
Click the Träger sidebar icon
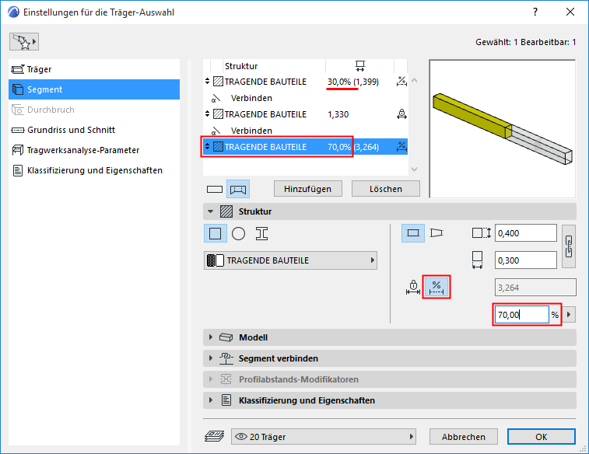point(18,69)
